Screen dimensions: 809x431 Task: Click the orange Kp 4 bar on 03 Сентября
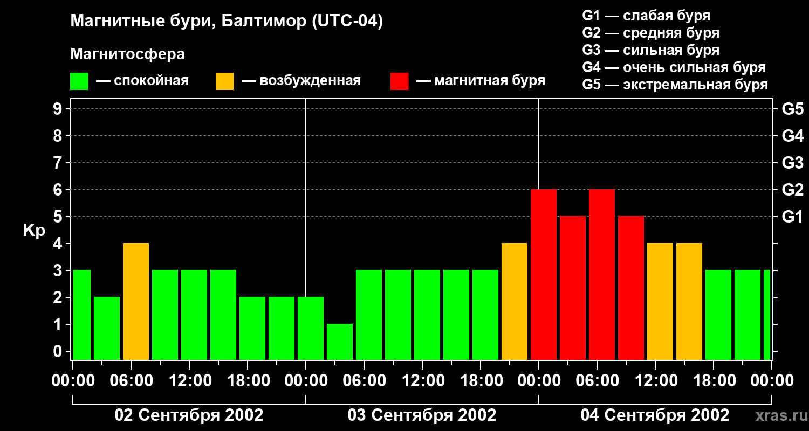click(x=515, y=302)
